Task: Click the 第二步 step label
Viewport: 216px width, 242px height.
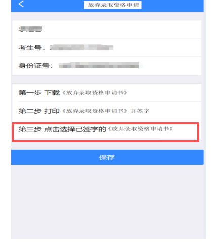Action: pyautogui.click(x=30, y=111)
